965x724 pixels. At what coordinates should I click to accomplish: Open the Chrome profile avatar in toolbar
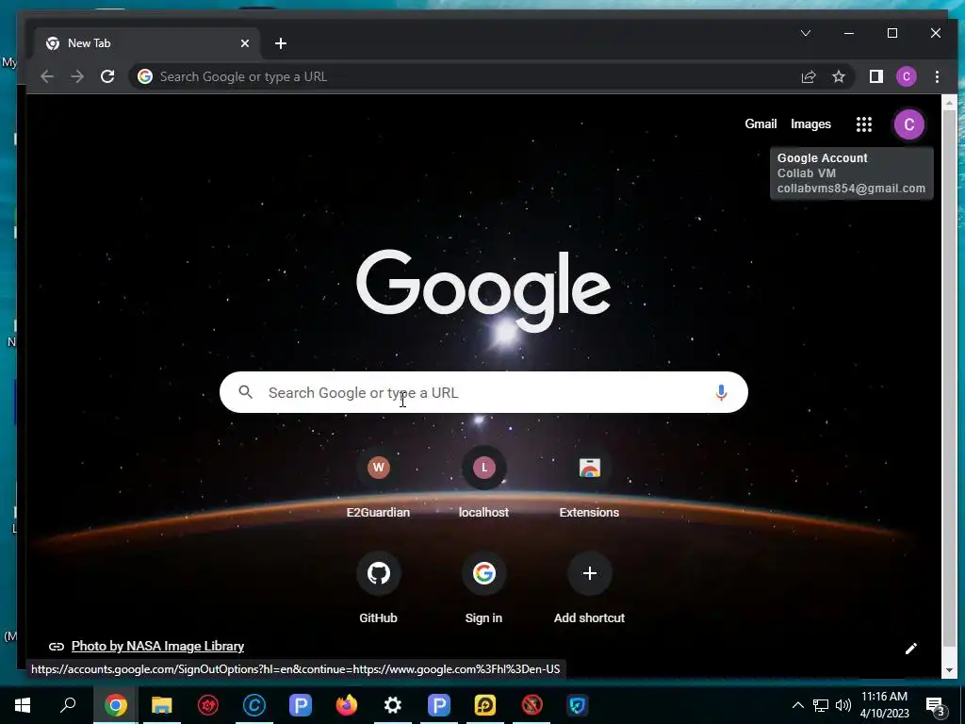pos(906,76)
